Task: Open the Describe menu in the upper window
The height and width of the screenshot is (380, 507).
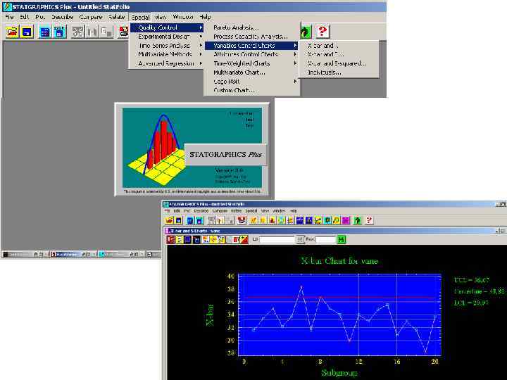Action: [x=63, y=17]
